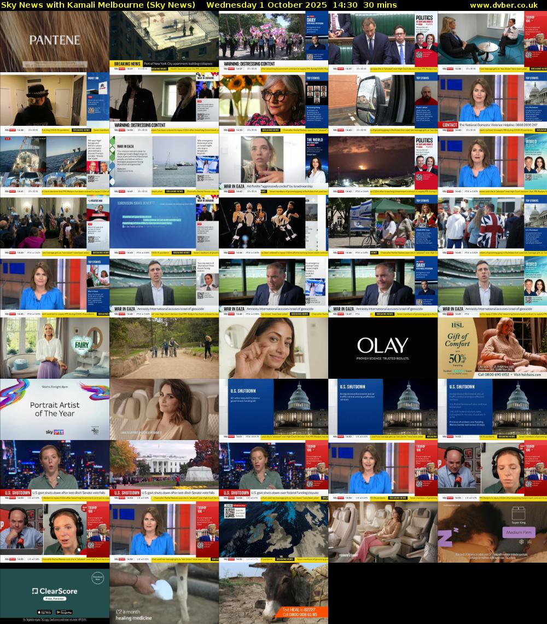Select the woman with sunflowers thumbnail
Viewport: 547px width, 624px height.
click(x=273, y=103)
